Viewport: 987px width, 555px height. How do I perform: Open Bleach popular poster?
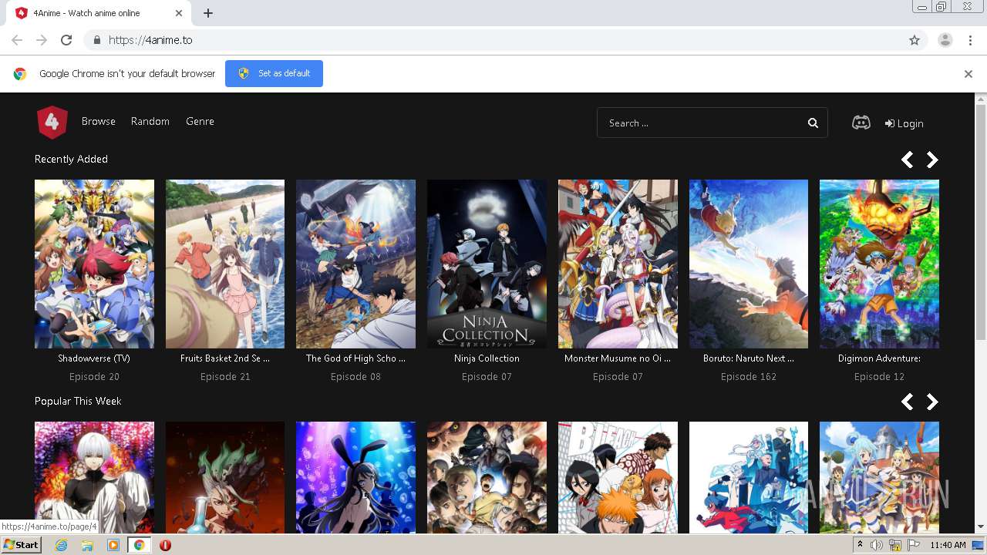pos(618,477)
